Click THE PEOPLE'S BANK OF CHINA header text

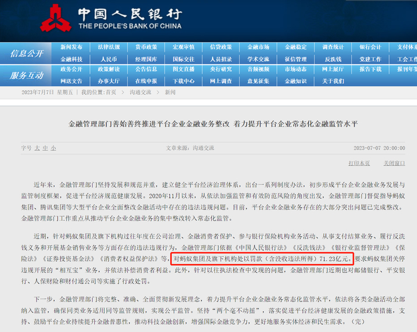click(x=130, y=26)
